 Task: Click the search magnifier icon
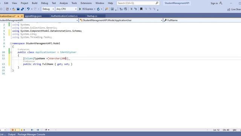(157, 3)
